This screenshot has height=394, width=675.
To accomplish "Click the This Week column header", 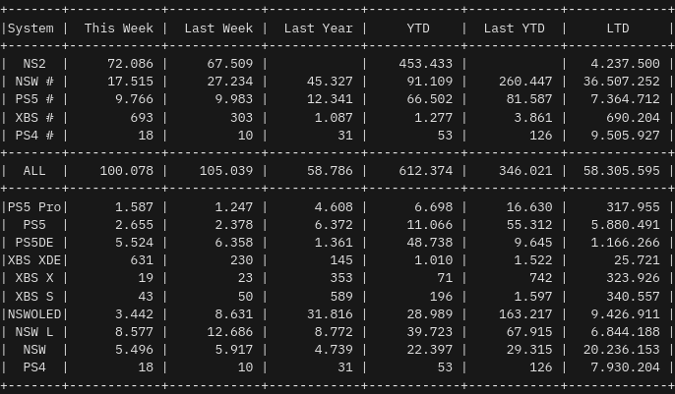I will coord(118,28).
